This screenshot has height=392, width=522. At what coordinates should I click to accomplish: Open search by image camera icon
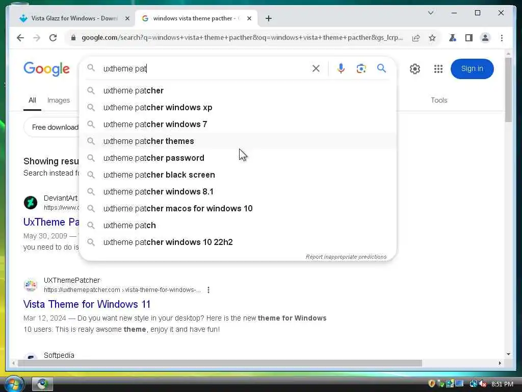point(361,69)
